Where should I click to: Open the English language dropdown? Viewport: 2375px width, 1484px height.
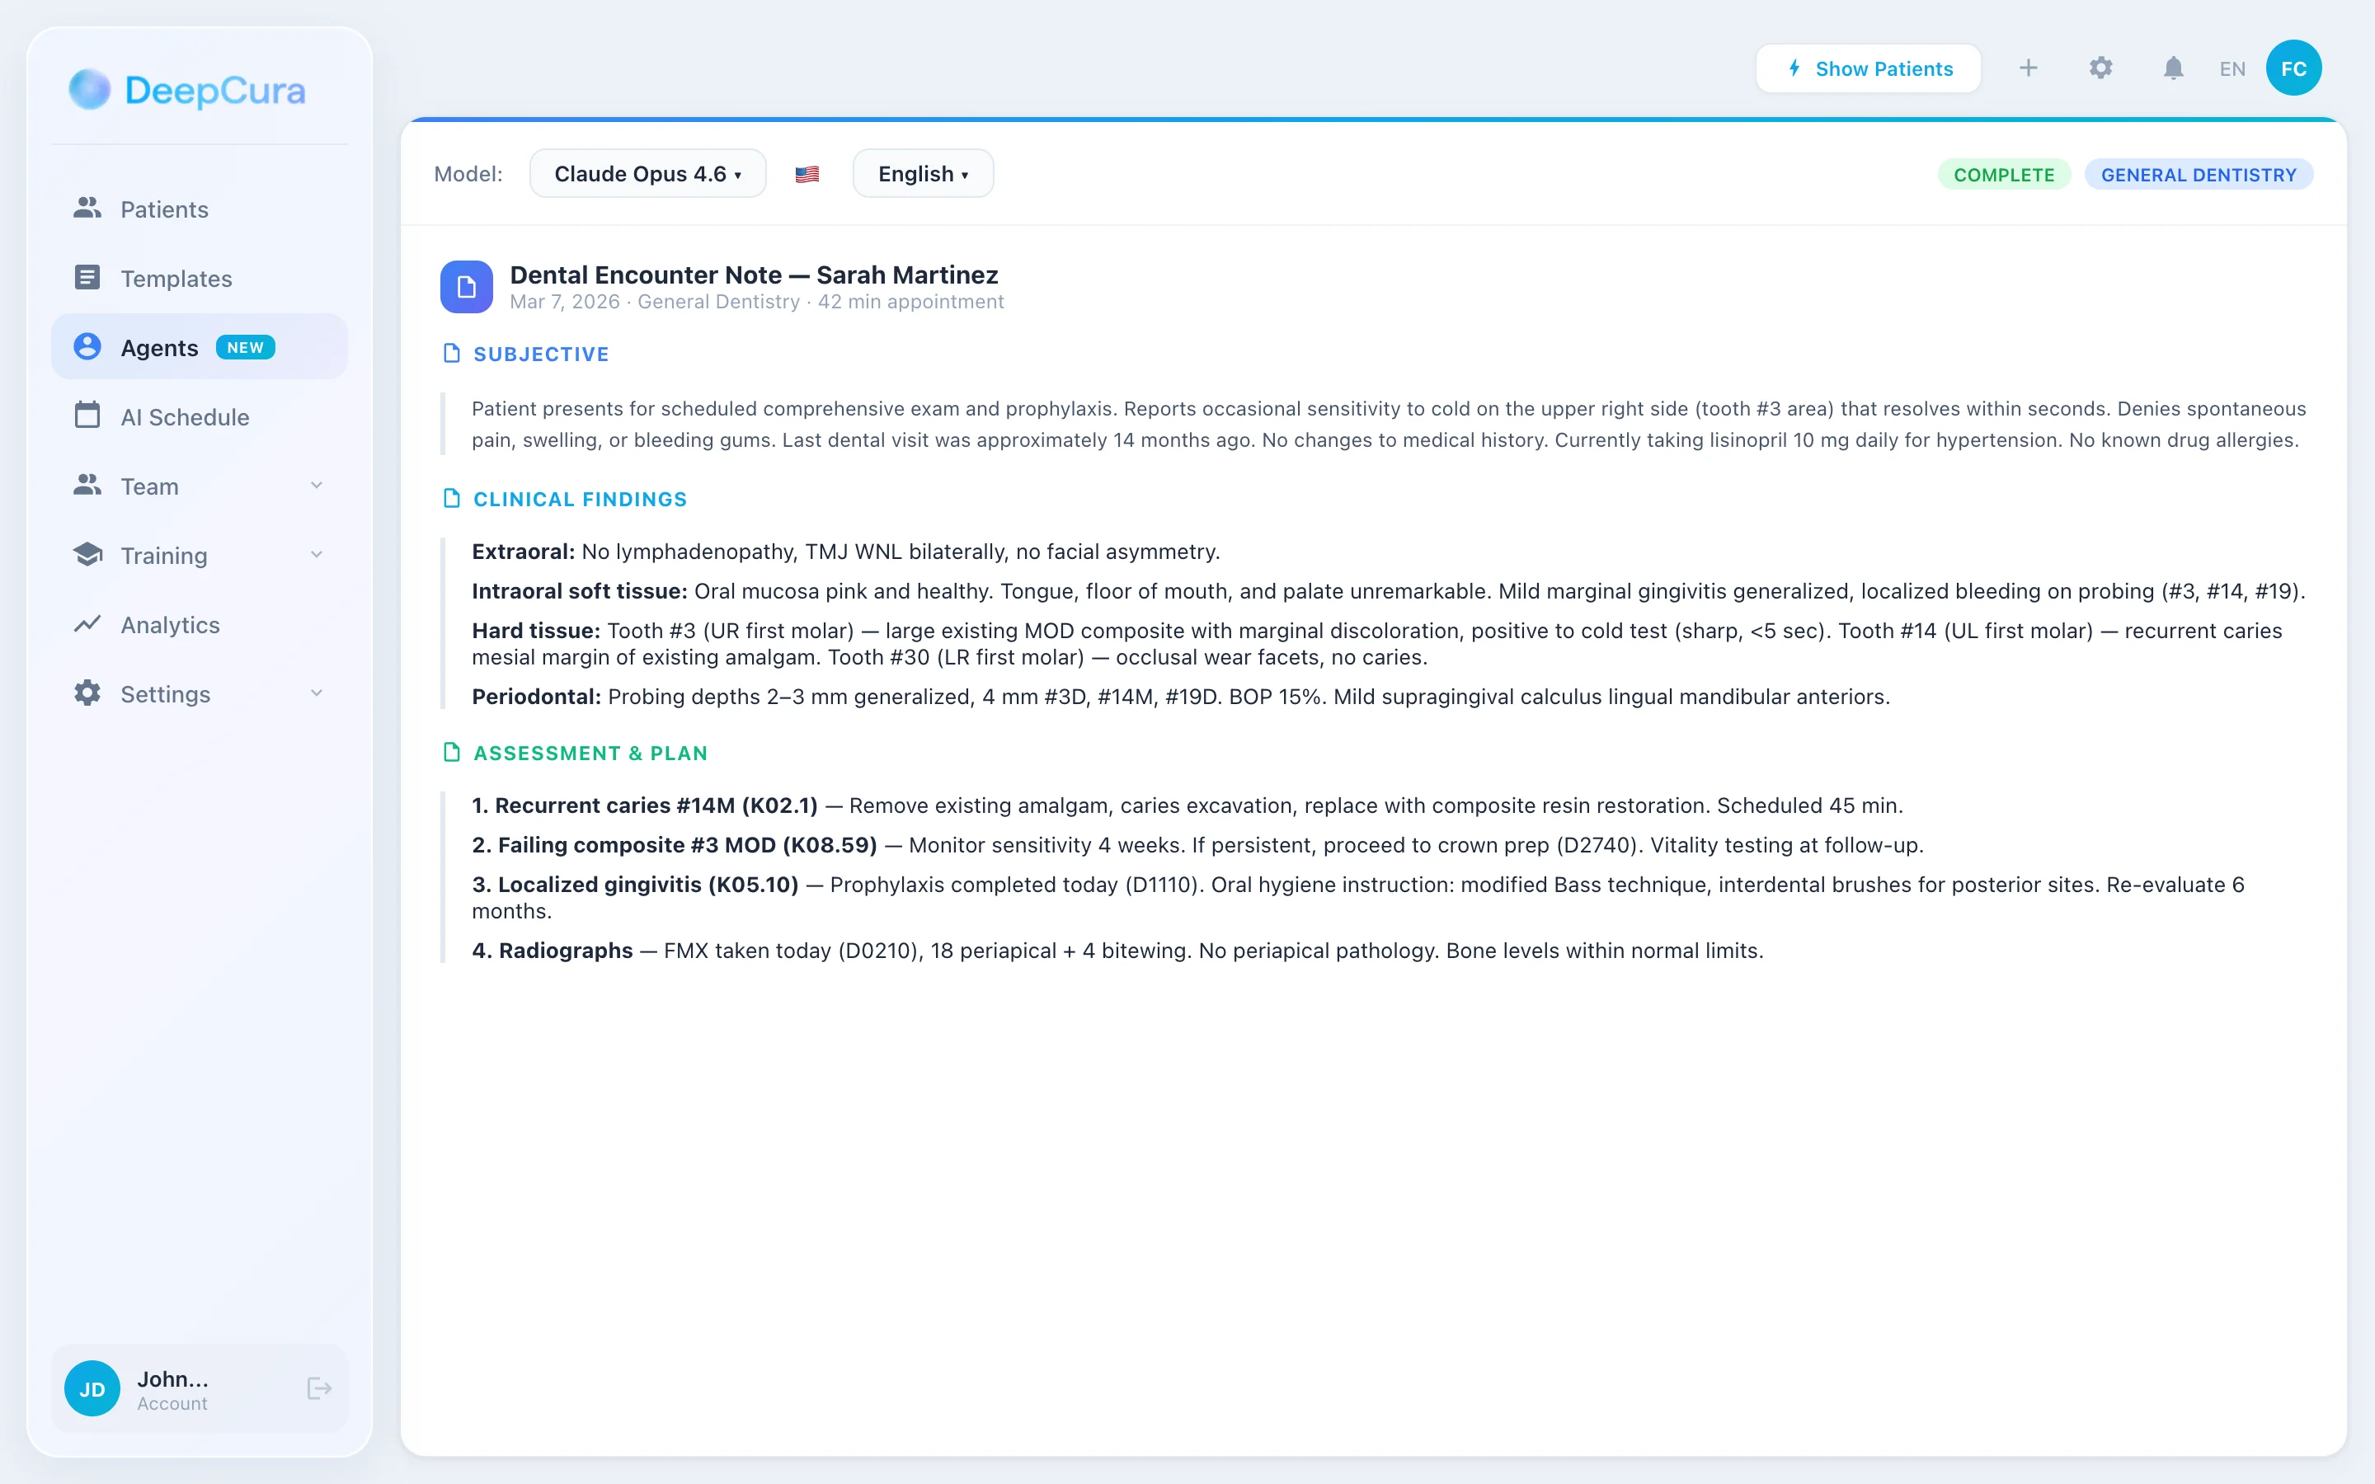pyautogui.click(x=921, y=173)
